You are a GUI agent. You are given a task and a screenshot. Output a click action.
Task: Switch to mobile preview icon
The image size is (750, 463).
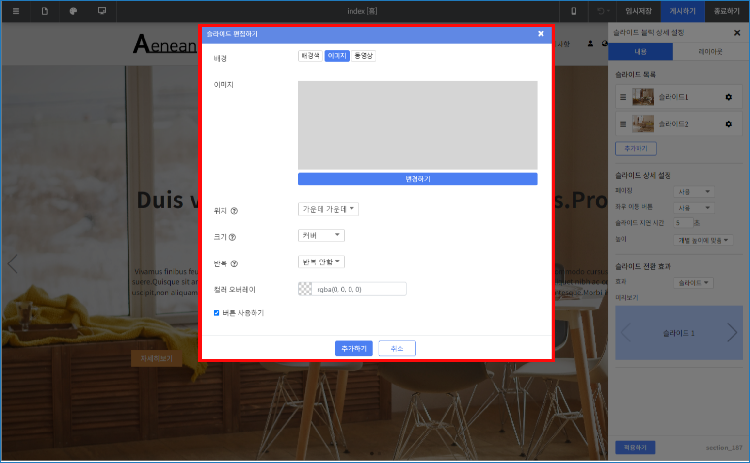click(574, 11)
